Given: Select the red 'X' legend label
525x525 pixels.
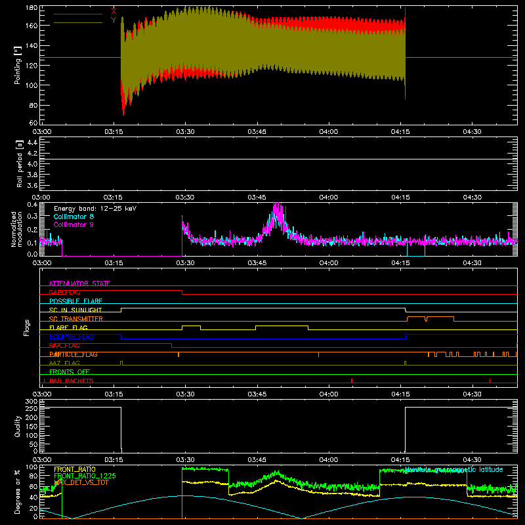Looking at the screenshot, I should click(114, 12).
